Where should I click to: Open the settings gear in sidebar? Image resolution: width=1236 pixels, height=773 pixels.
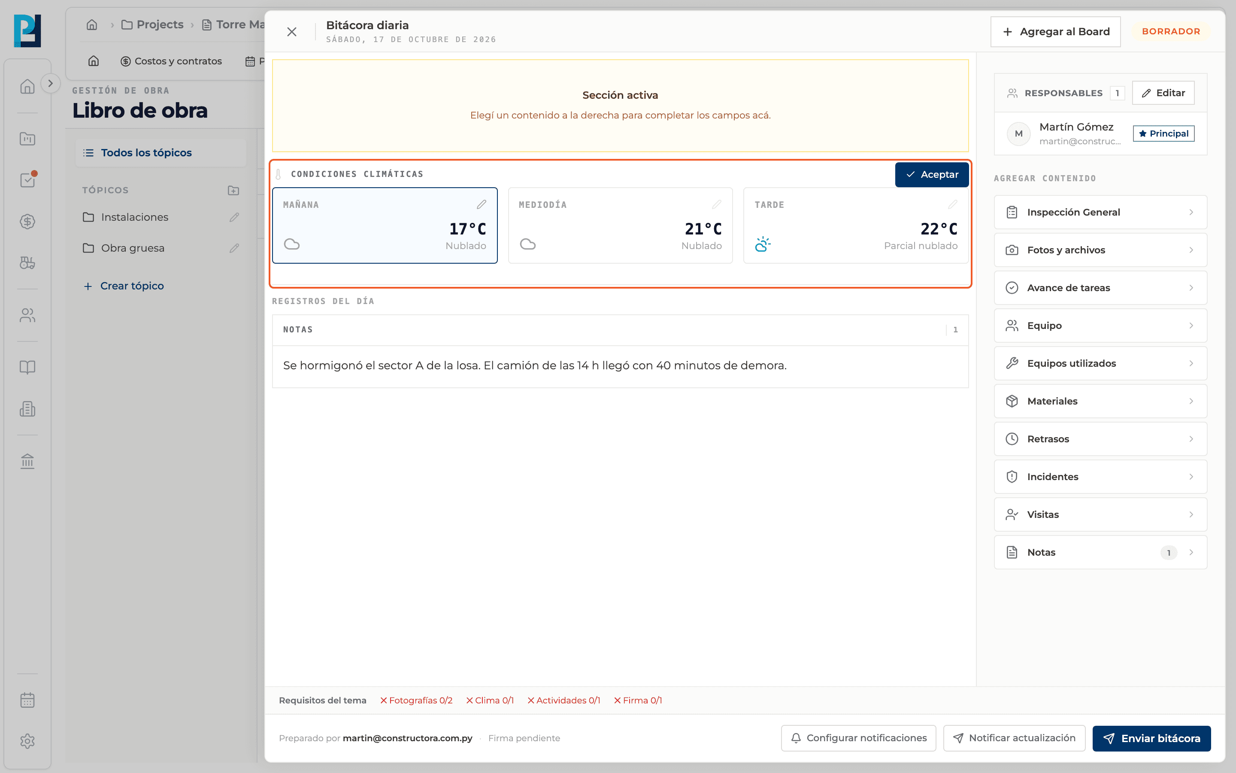27,741
